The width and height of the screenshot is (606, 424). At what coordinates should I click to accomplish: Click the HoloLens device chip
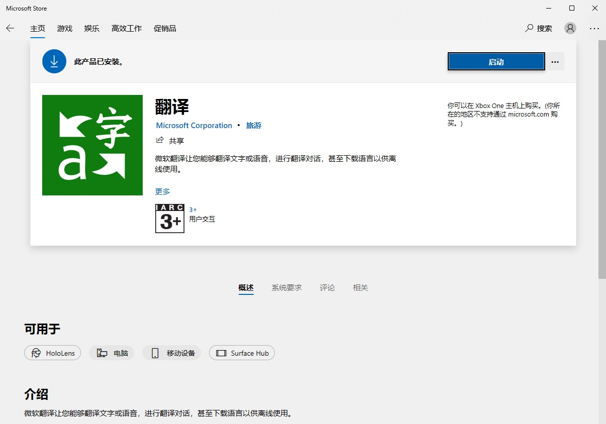pyautogui.click(x=53, y=353)
